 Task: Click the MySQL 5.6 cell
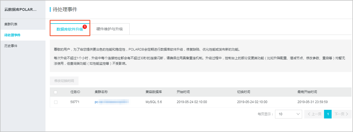click(x=154, y=102)
